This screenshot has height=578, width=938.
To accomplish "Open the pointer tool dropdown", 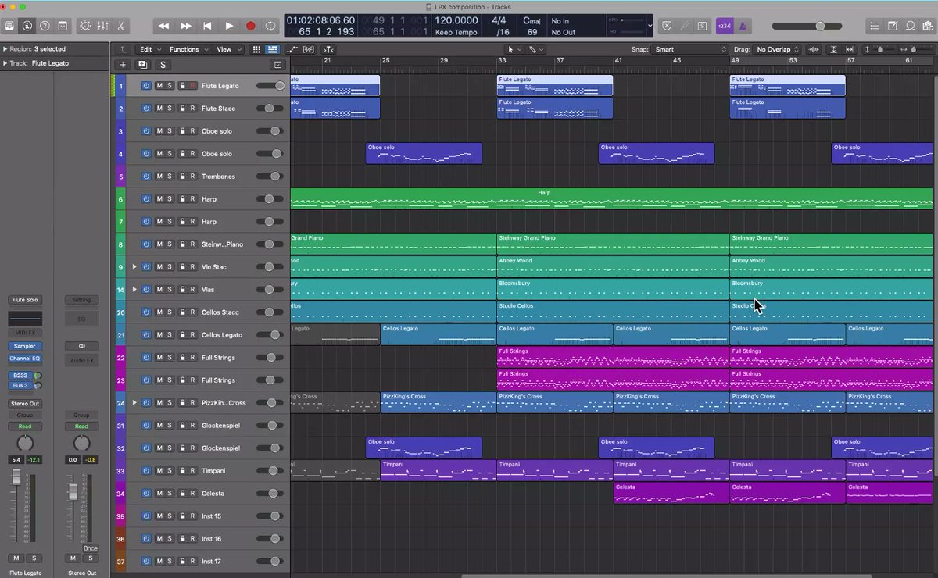I will click(514, 49).
